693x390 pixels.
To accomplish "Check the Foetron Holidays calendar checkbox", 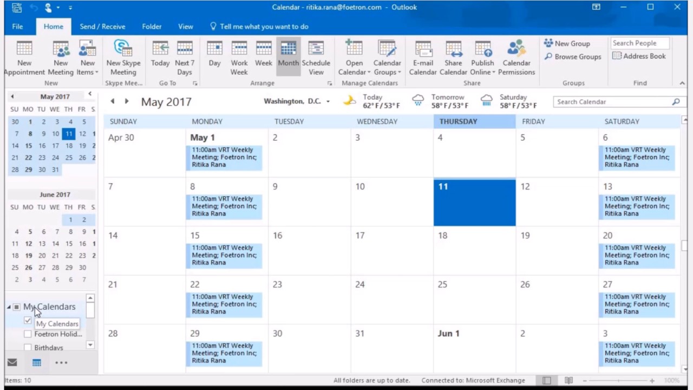I will [28, 334].
